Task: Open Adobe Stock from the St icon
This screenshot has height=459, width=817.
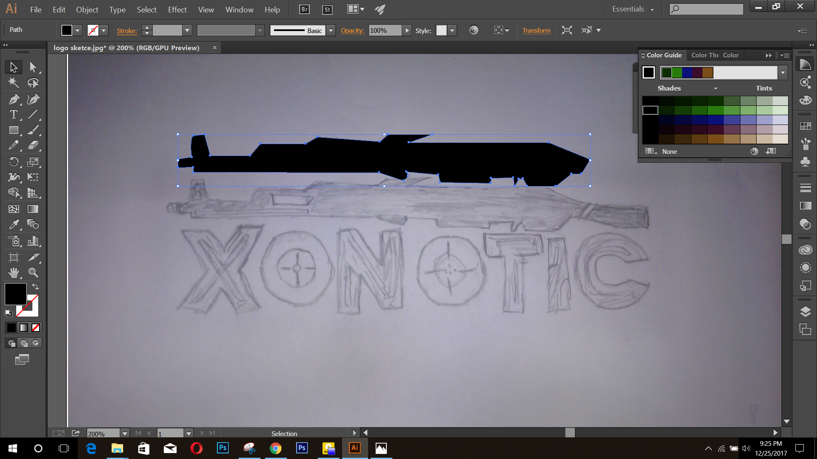Action: click(x=327, y=9)
